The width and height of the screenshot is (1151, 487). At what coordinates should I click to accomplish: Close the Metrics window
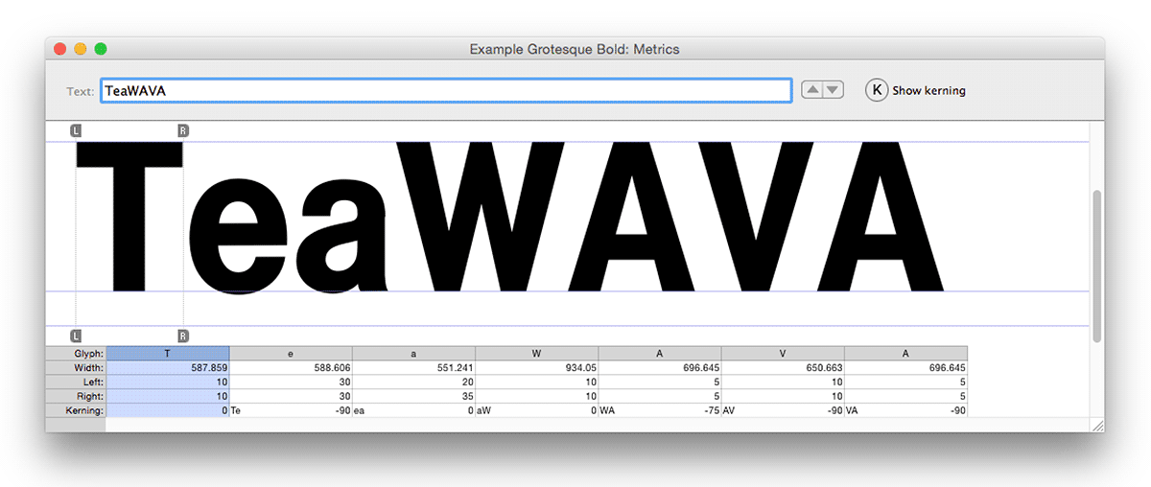click(60, 49)
